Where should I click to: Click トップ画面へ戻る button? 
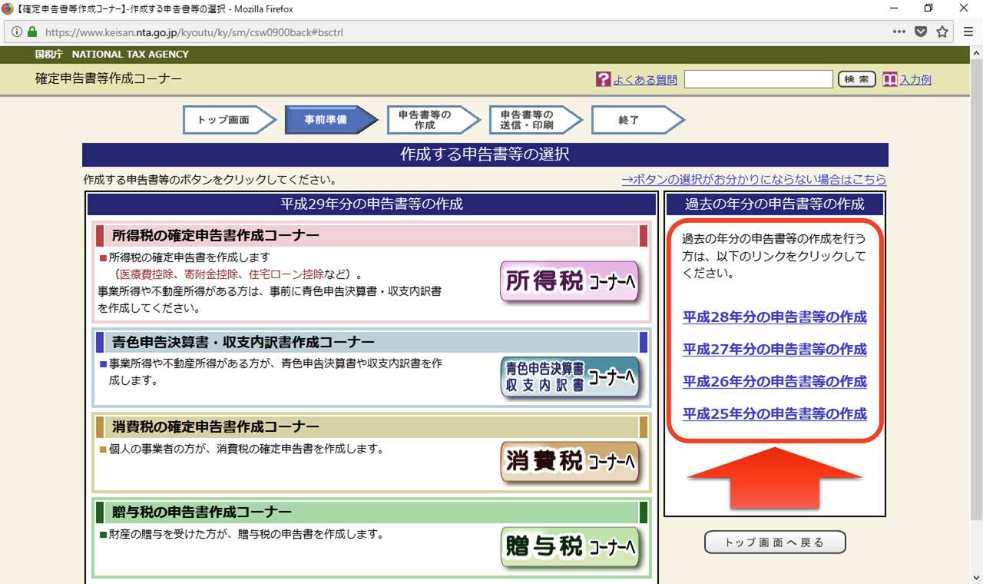pyautogui.click(x=775, y=543)
